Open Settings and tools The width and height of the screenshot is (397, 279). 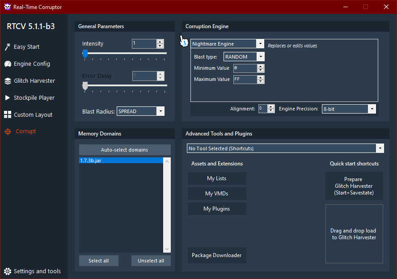pos(37,271)
